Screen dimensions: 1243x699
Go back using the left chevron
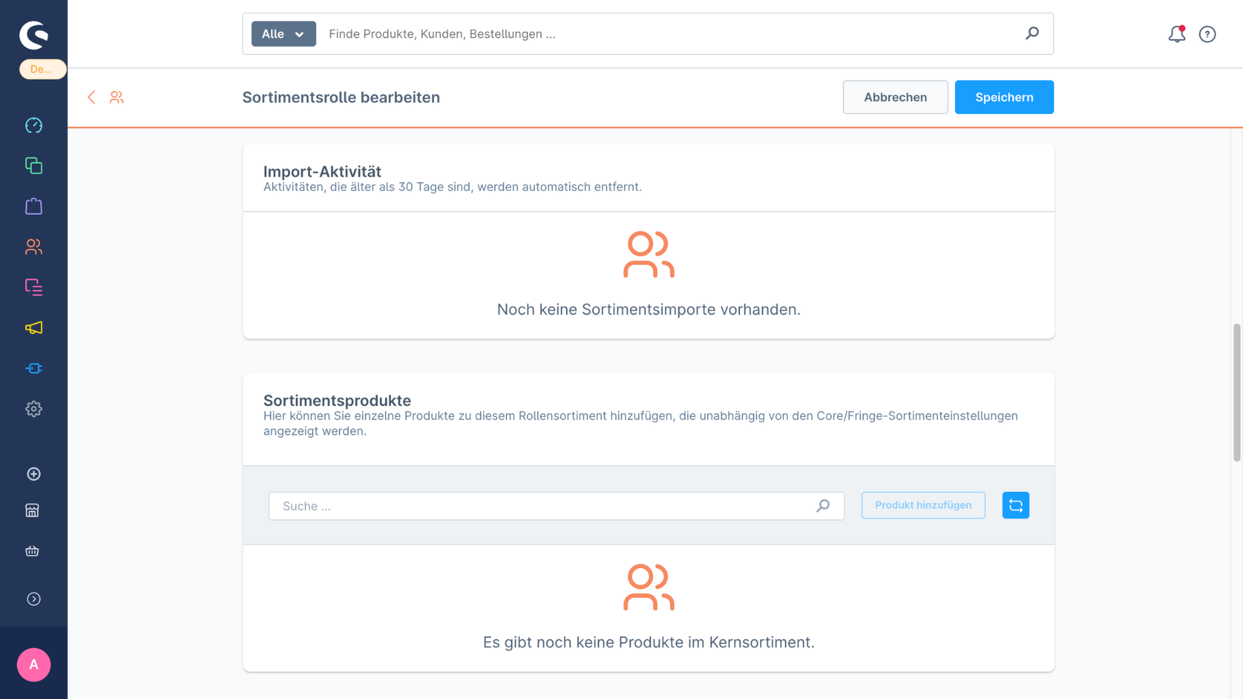click(x=91, y=97)
